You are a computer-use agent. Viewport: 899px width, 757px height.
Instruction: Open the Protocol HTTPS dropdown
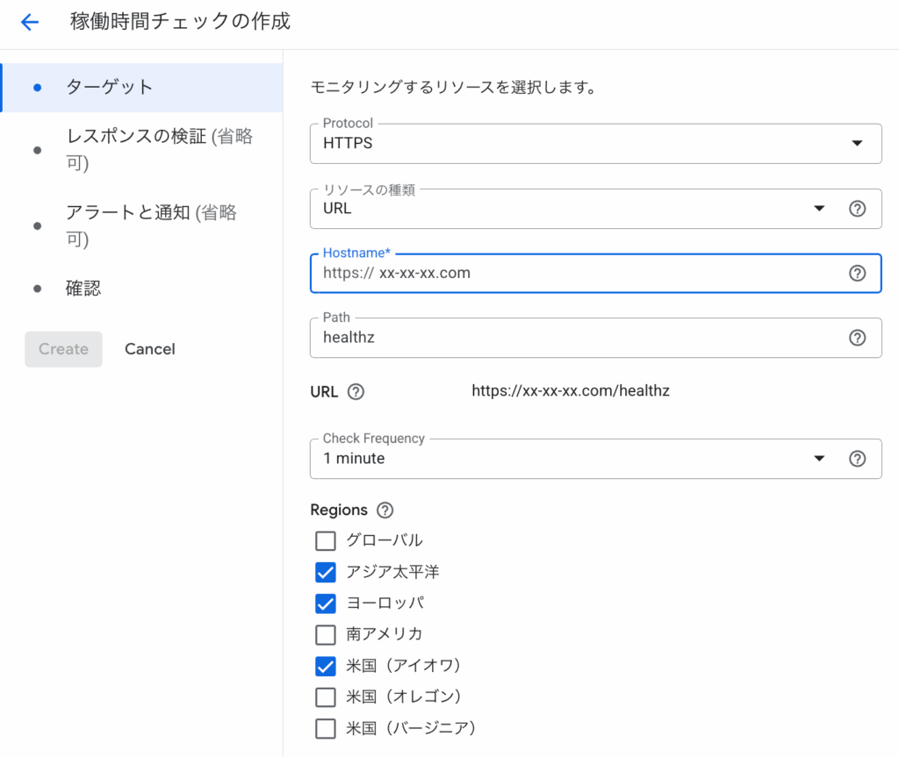click(x=596, y=143)
